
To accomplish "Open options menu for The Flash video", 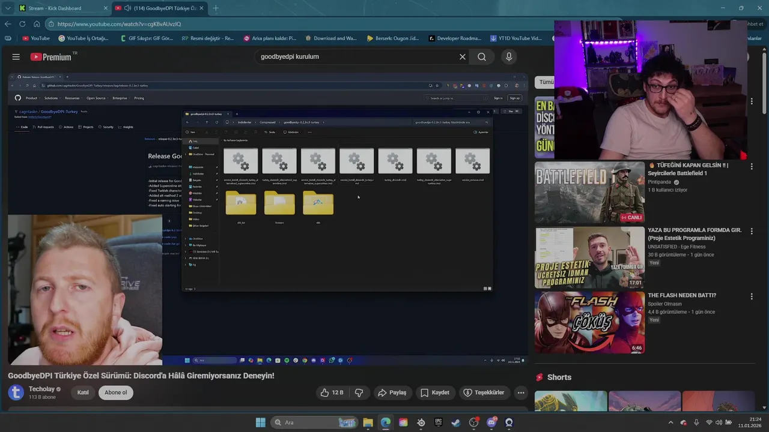I will pyautogui.click(x=751, y=296).
